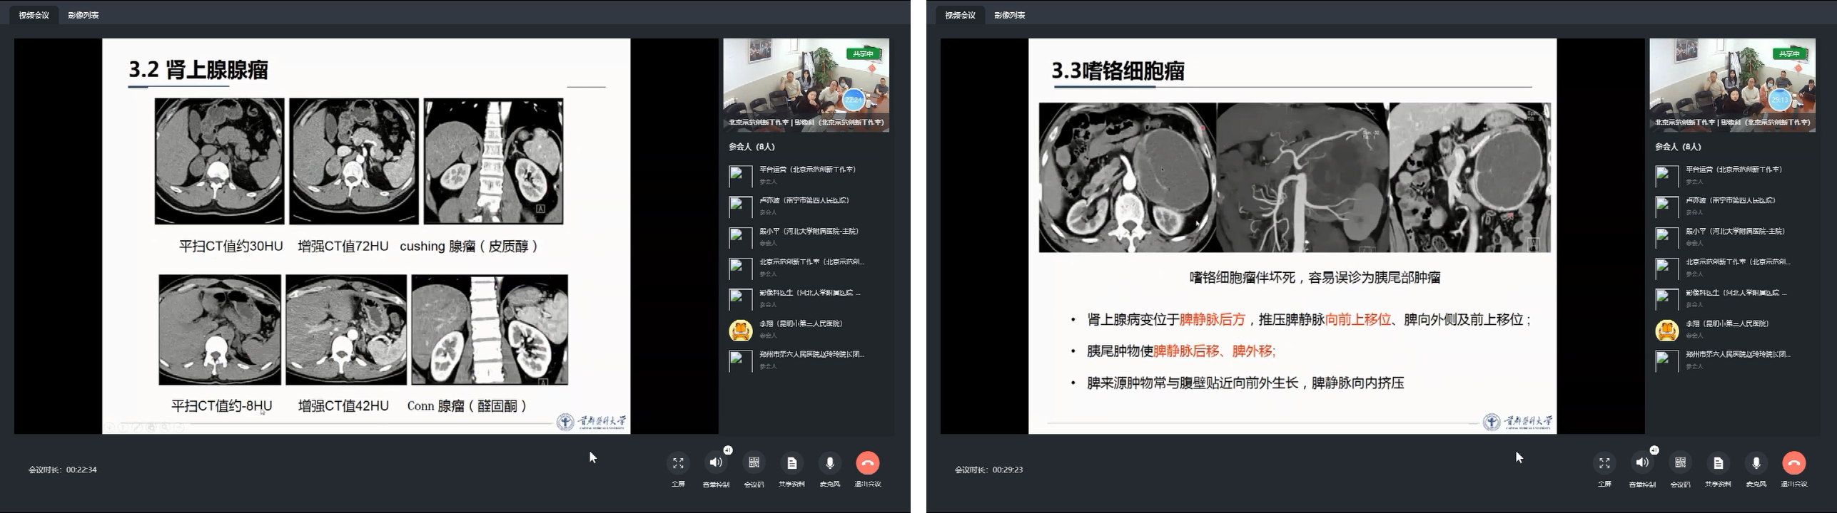Click the 增强CT值42HU caption
The width and height of the screenshot is (1837, 513).
pos(343,406)
